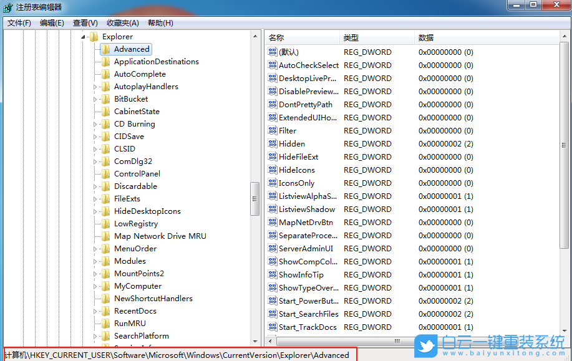Click the icon next to IconsOnly value

pyautogui.click(x=271, y=183)
